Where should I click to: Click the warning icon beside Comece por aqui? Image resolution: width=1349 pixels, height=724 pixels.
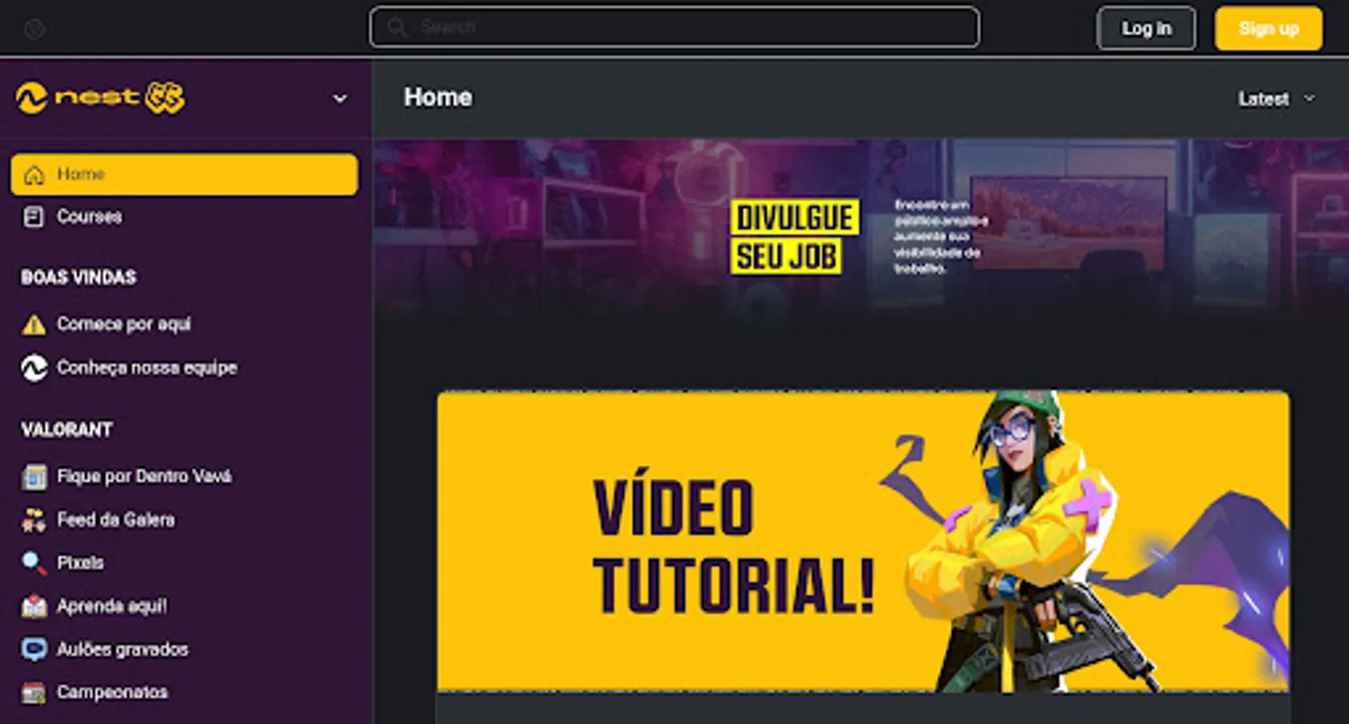coord(34,324)
